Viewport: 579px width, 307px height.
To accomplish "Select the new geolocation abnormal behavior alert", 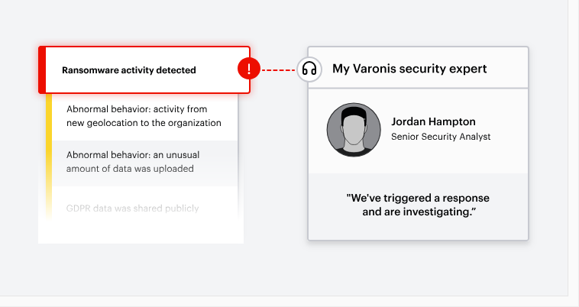I will (145, 116).
